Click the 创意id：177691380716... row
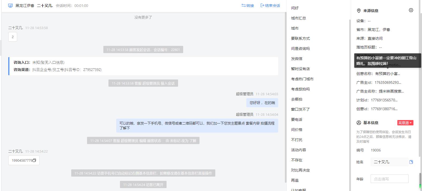422x191 pixels. point(377,109)
